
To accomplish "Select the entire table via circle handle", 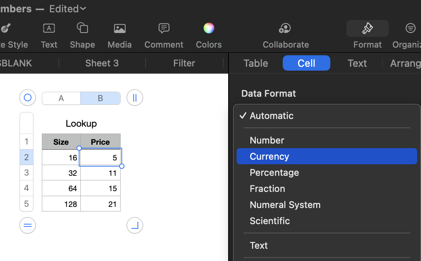I will [x=27, y=97].
